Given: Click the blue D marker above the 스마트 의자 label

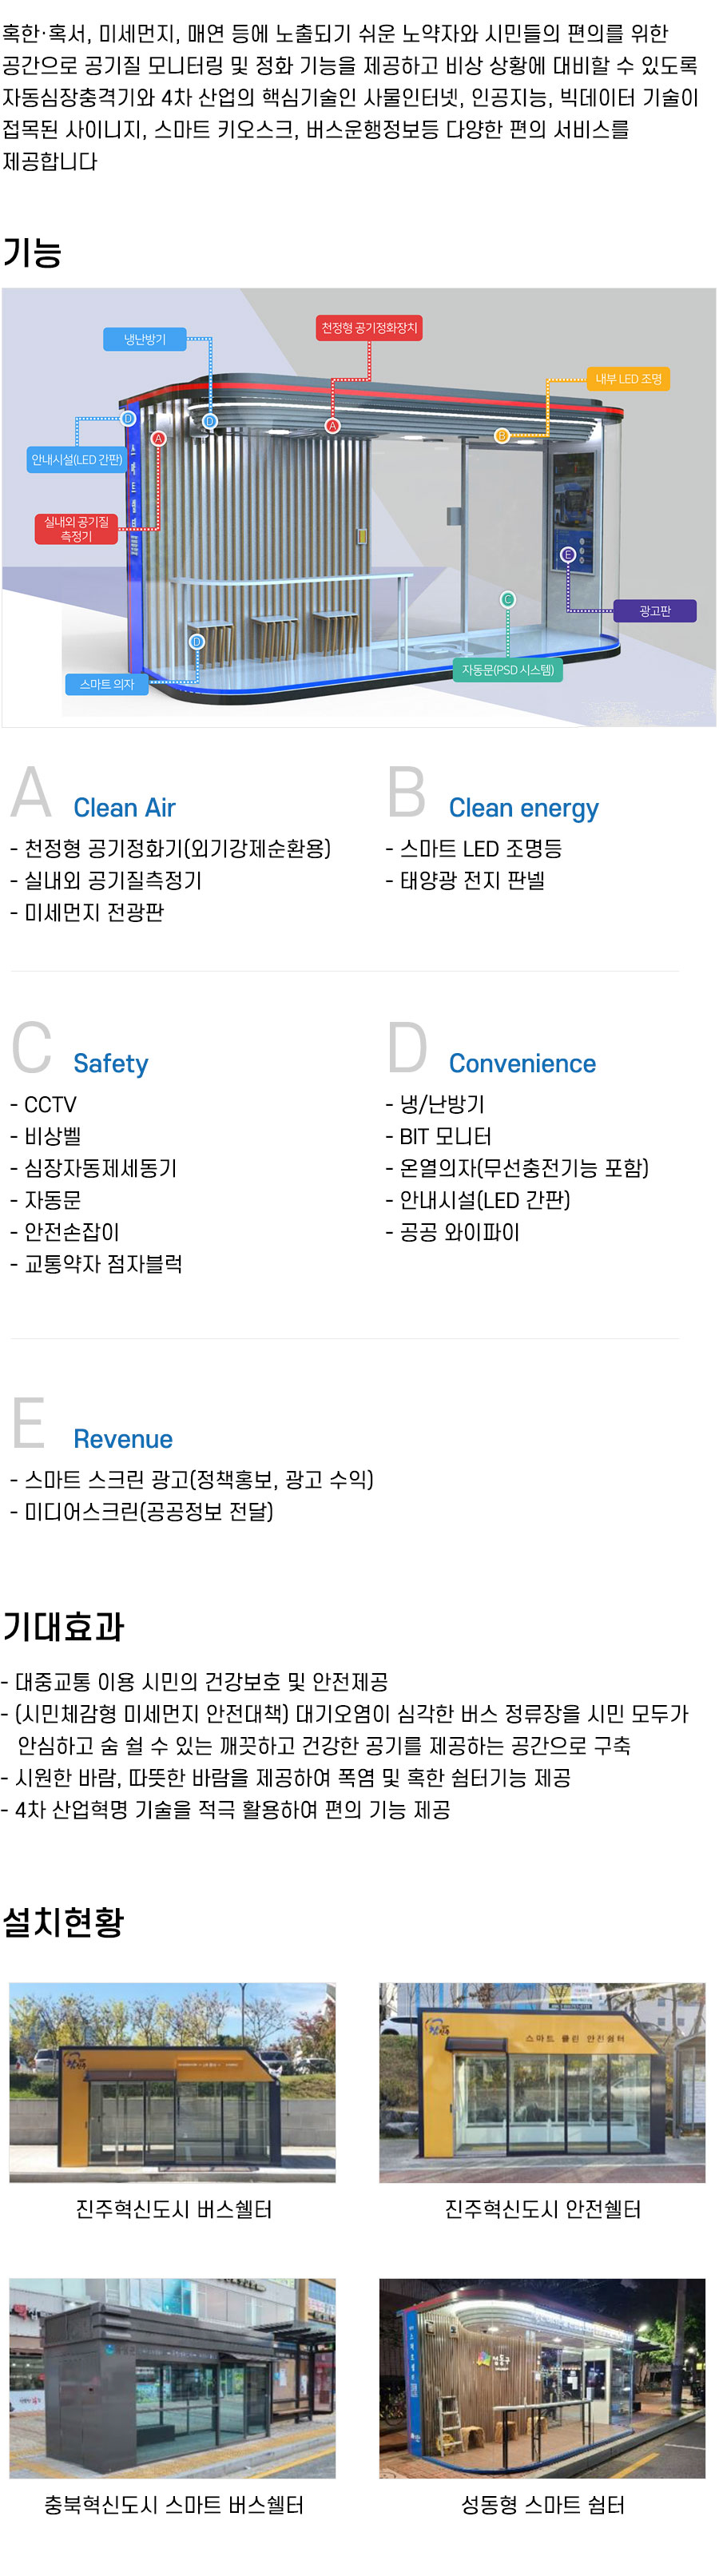Looking at the screenshot, I should pos(197,641).
